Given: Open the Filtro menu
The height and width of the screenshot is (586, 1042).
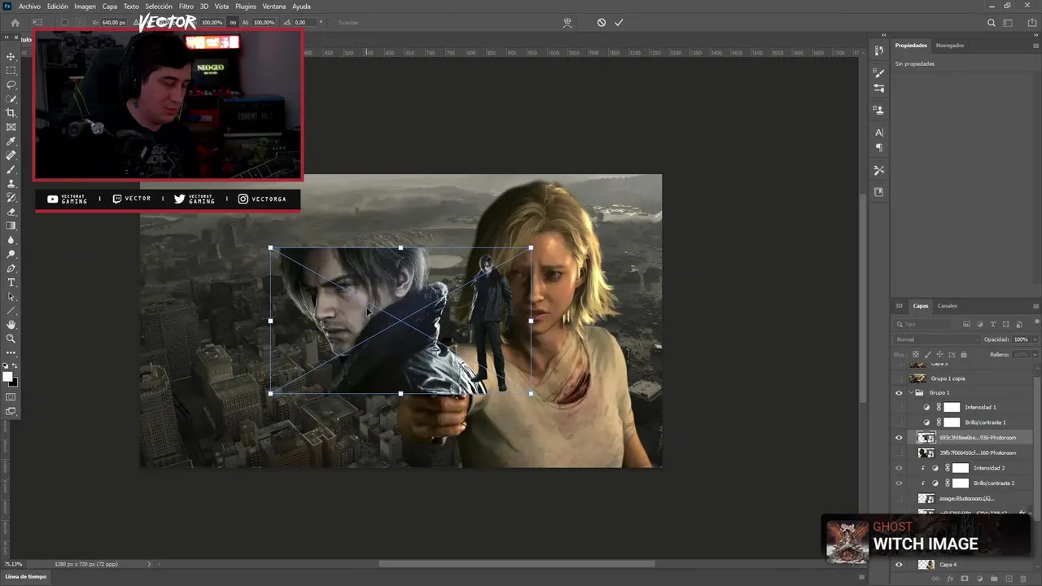Looking at the screenshot, I should click(186, 7).
